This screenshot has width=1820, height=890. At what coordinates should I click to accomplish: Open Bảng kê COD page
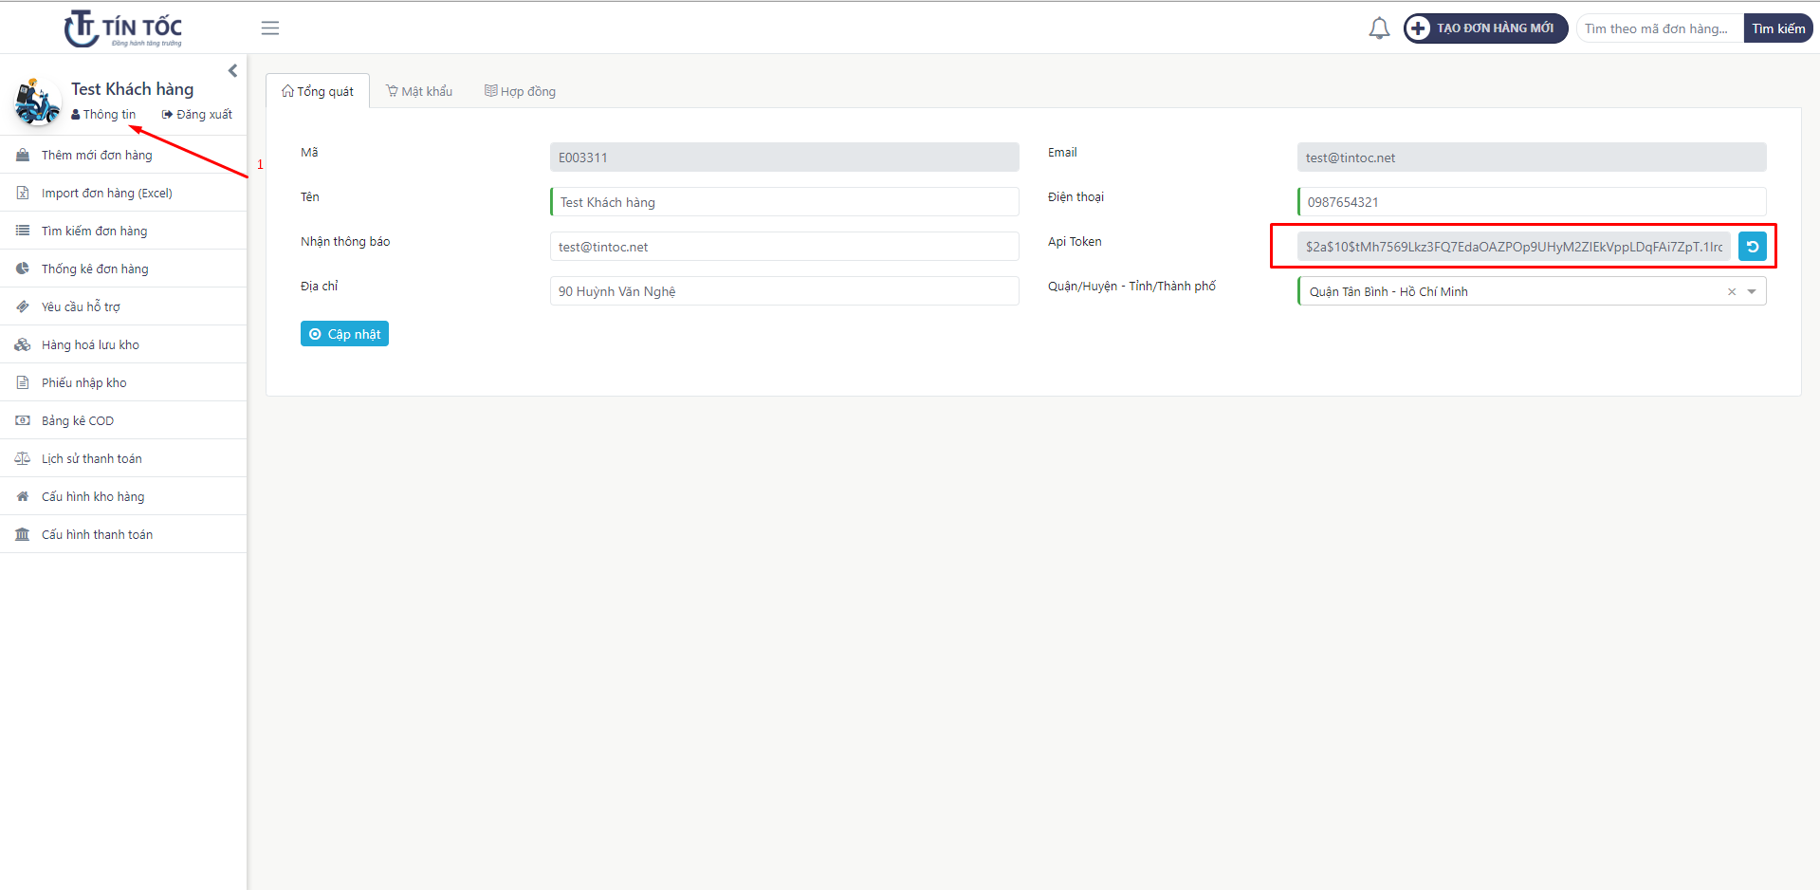click(78, 420)
